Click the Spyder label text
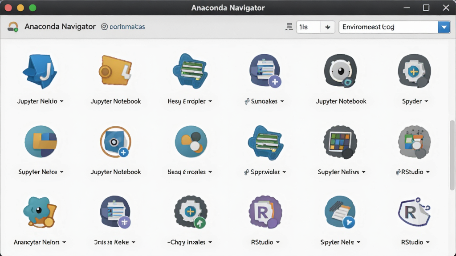The height and width of the screenshot is (256, 456). (x=412, y=101)
